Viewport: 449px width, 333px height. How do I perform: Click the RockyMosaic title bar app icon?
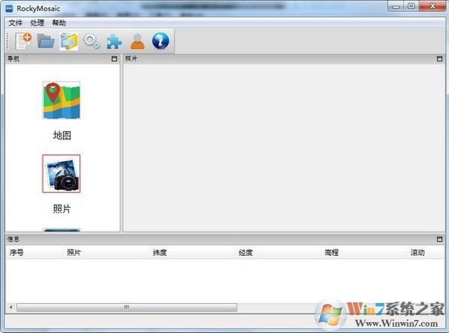pyautogui.click(x=9, y=9)
